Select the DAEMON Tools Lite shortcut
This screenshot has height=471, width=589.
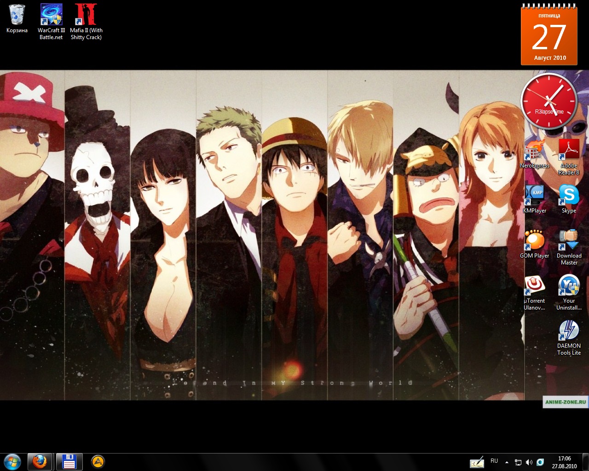(569, 338)
